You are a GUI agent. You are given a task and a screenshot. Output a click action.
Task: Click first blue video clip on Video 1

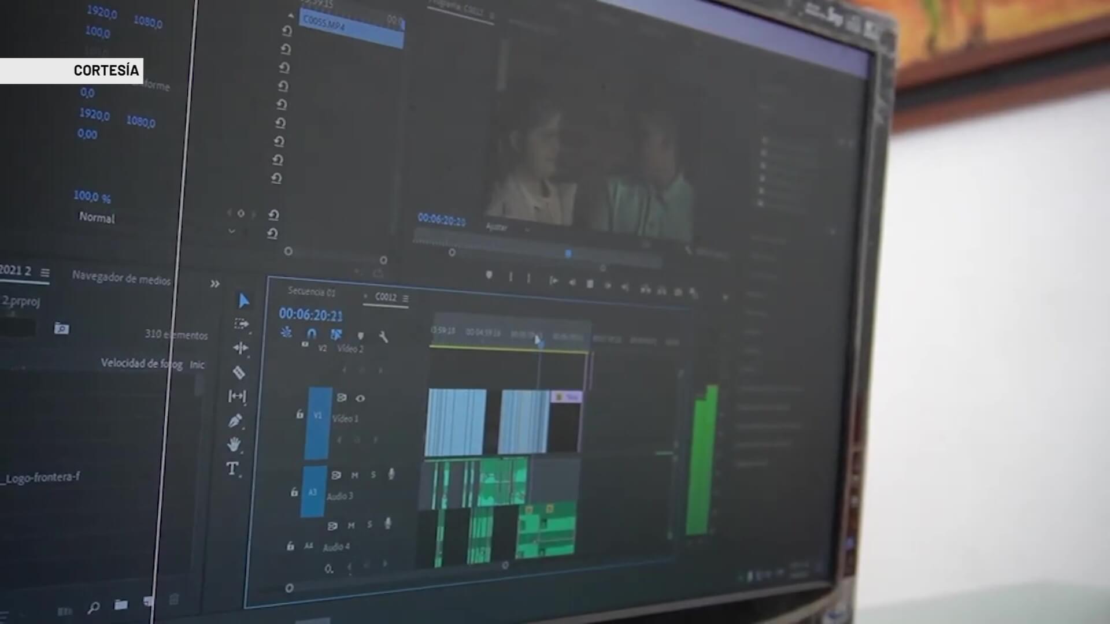pyautogui.click(x=456, y=422)
